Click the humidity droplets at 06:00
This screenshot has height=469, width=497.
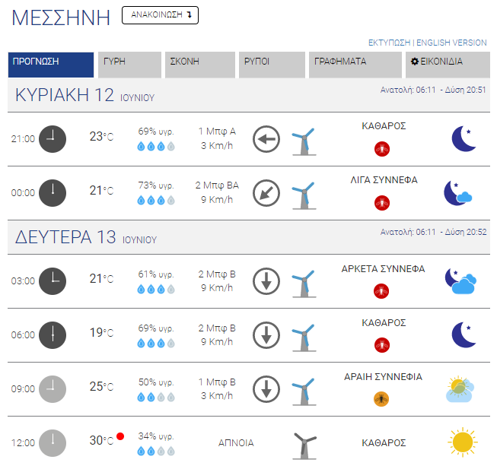click(x=156, y=343)
